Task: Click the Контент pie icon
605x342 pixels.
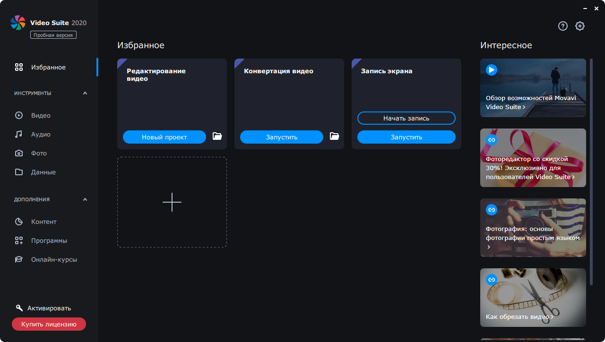Action: (19, 222)
